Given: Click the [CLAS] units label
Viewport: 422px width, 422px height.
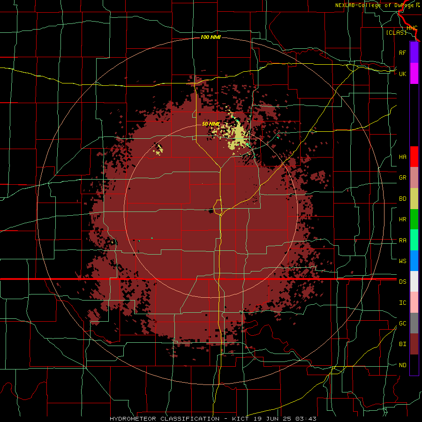Looking at the screenshot, I should tap(396, 33).
